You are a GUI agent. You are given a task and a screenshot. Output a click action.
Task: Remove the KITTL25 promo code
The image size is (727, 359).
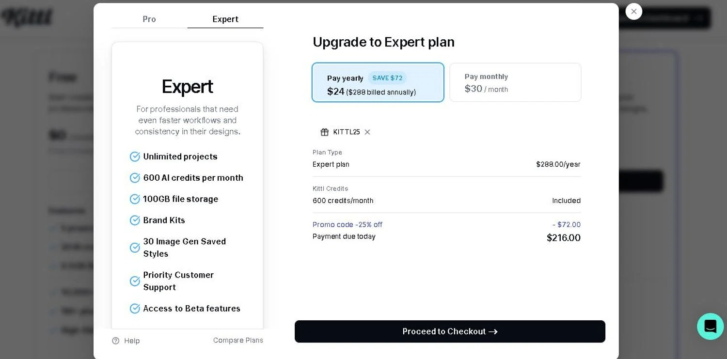click(367, 132)
